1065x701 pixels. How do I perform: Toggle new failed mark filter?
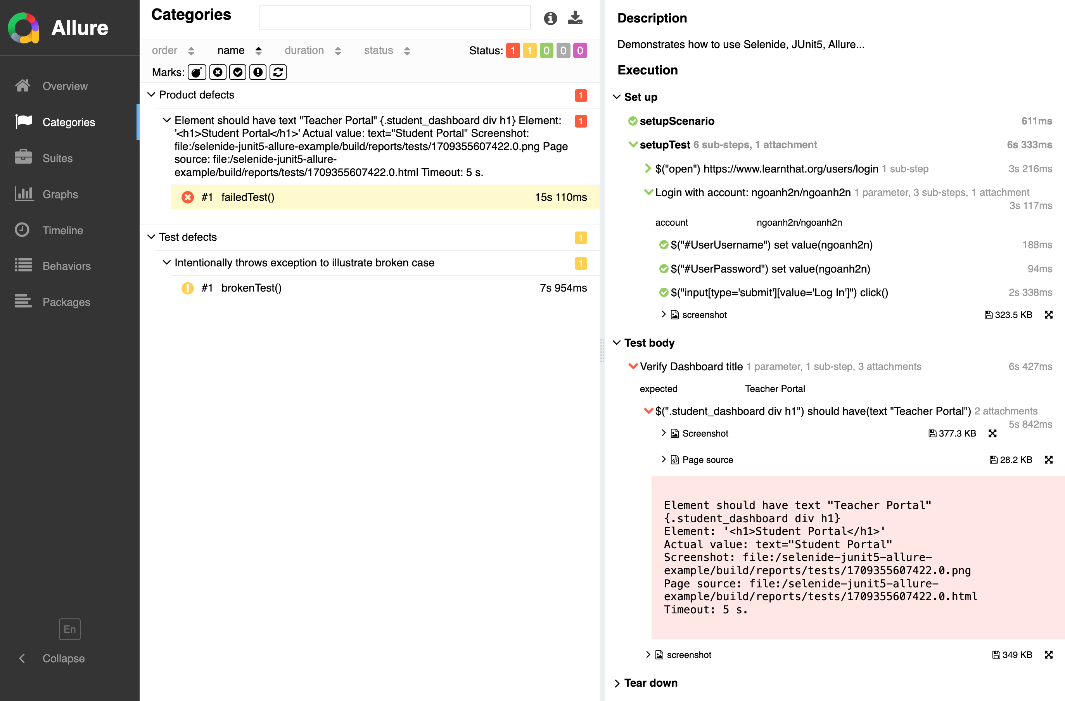(218, 72)
